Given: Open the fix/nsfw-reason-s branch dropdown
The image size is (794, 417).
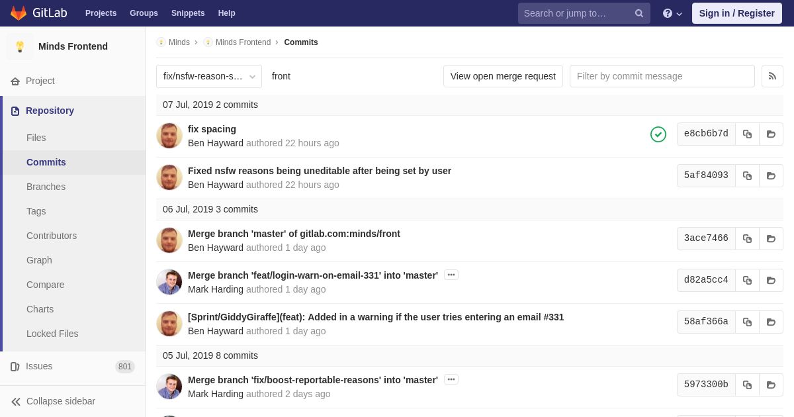Looking at the screenshot, I should (209, 76).
